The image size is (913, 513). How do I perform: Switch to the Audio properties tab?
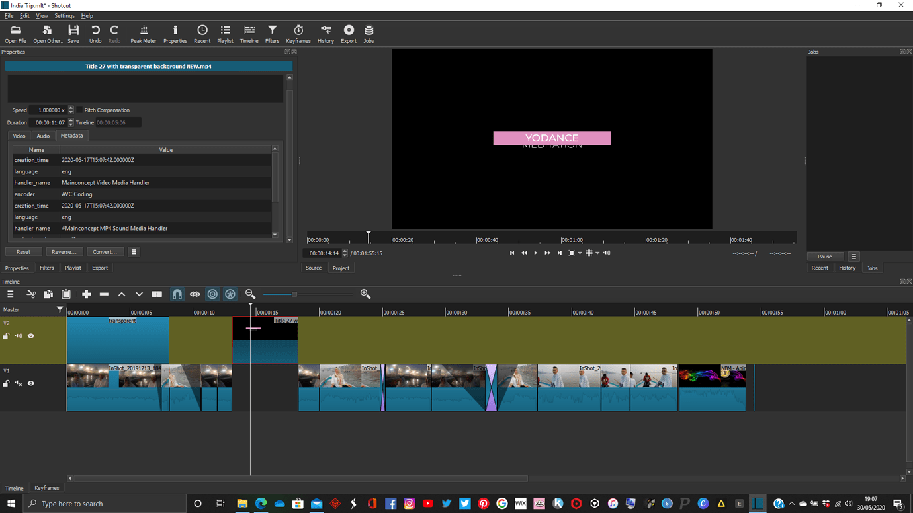pyautogui.click(x=43, y=136)
